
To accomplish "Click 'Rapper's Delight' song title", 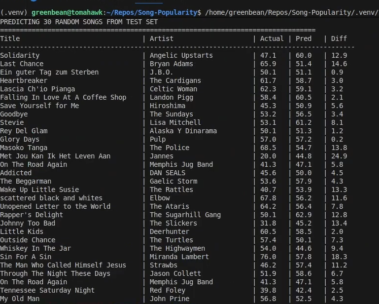I will (x=32, y=215).
